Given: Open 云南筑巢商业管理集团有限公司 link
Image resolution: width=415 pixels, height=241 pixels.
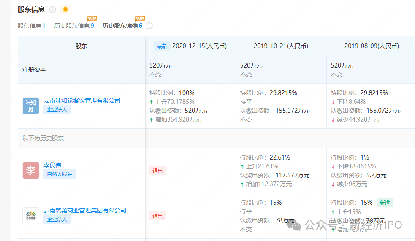Looking at the screenshot, I should (85, 210).
